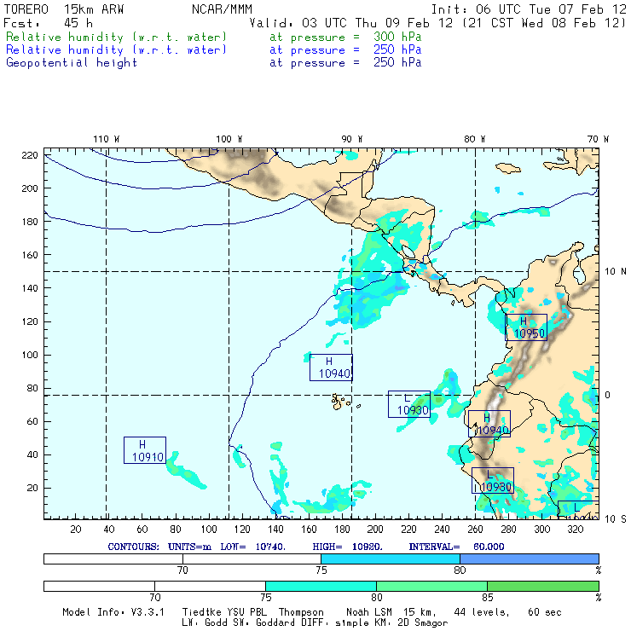Click the TORERO 15km ARW title
The height and width of the screenshot is (631, 631).
(64, 9)
